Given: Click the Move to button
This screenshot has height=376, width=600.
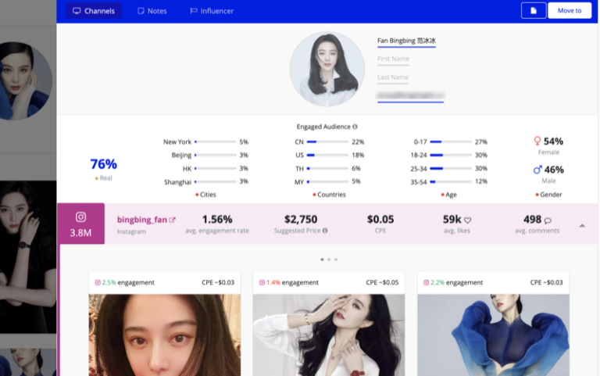Looking at the screenshot, I should tap(570, 11).
